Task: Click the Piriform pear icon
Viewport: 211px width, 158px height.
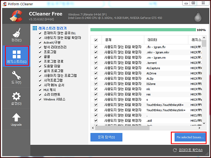Action: 198,16
